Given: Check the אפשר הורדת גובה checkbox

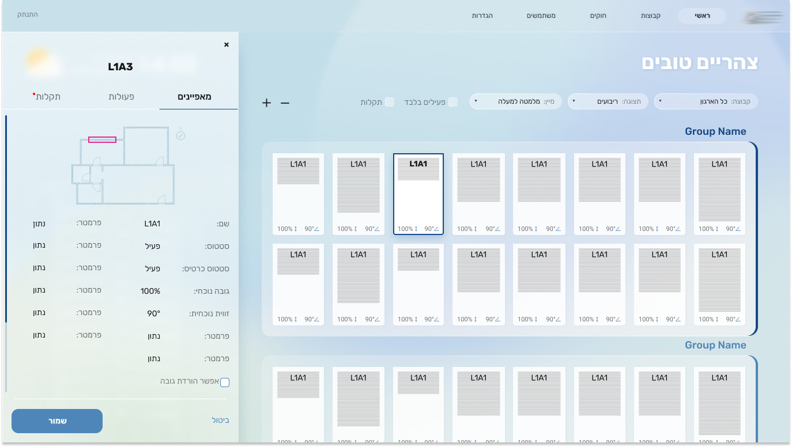Looking at the screenshot, I should pyautogui.click(x=225, y=382).
